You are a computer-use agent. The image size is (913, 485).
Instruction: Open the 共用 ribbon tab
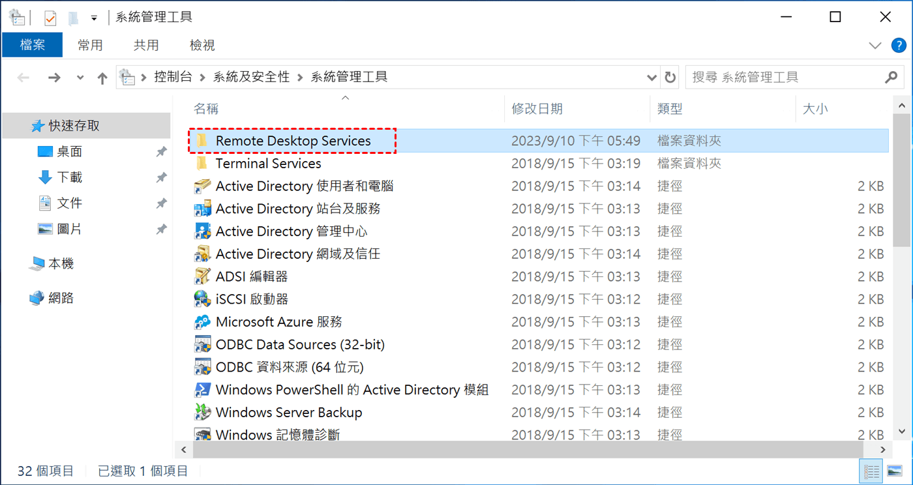coord(146,45)
